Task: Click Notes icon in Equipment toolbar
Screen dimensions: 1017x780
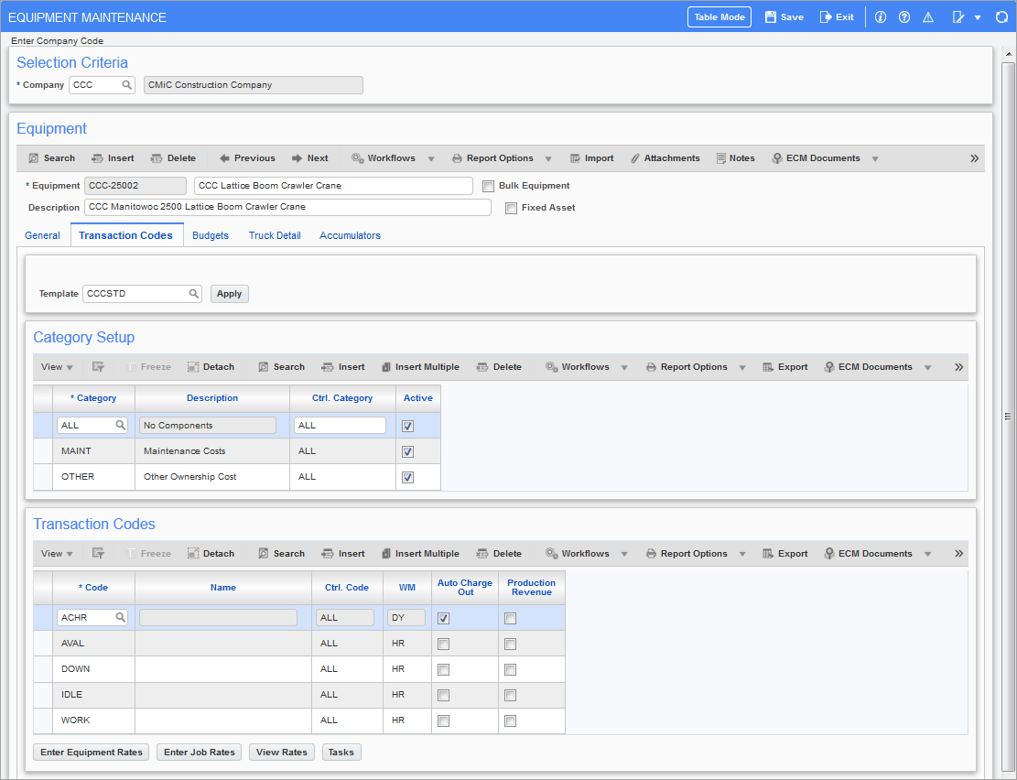Action: 721,158
